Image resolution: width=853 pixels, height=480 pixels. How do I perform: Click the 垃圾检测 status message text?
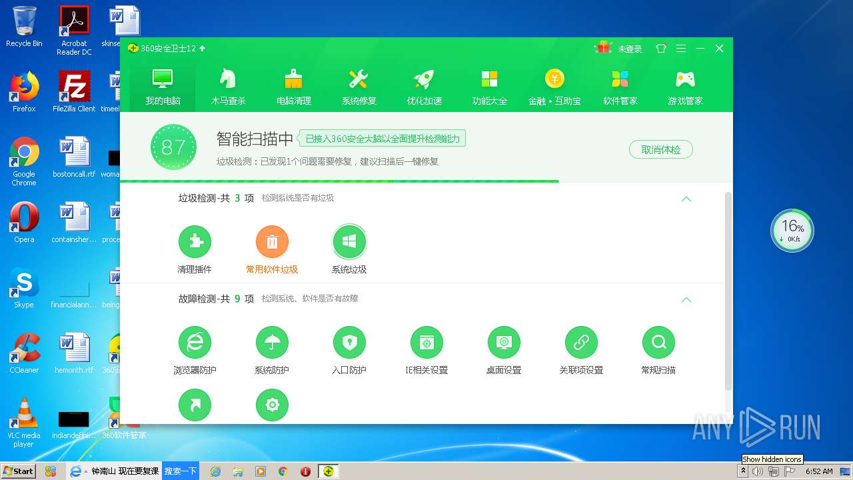pos(327,161)
